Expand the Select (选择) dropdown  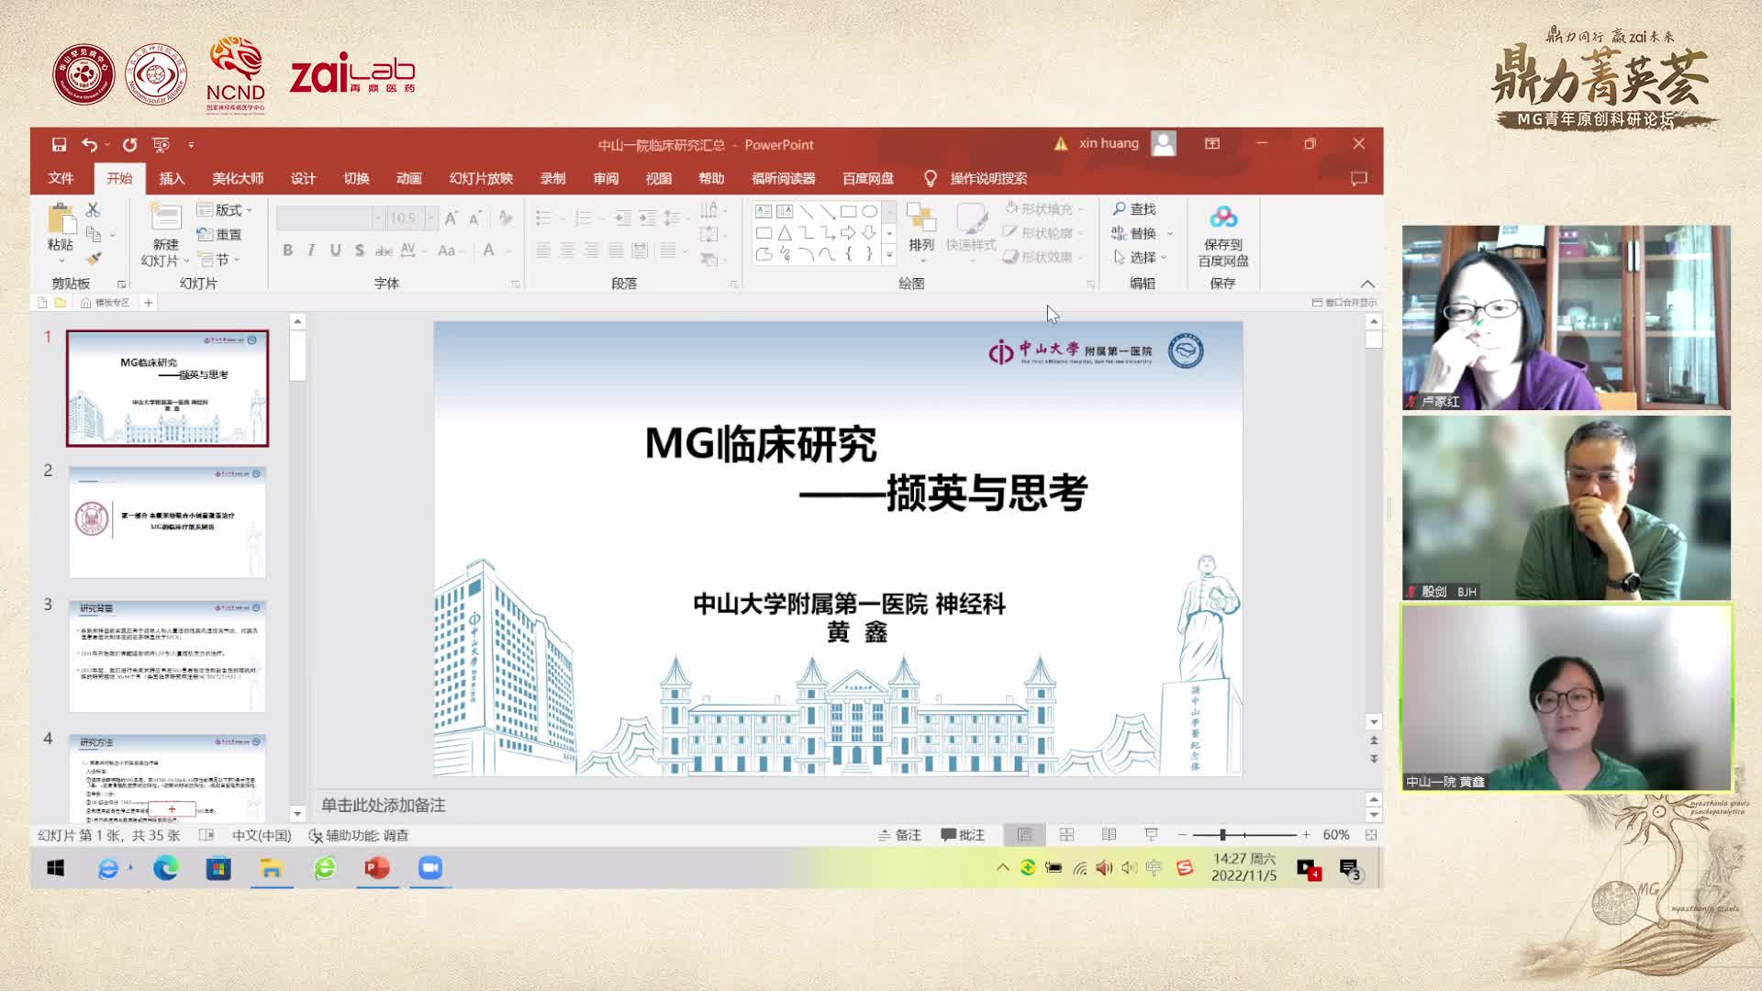click(1142, 258)
